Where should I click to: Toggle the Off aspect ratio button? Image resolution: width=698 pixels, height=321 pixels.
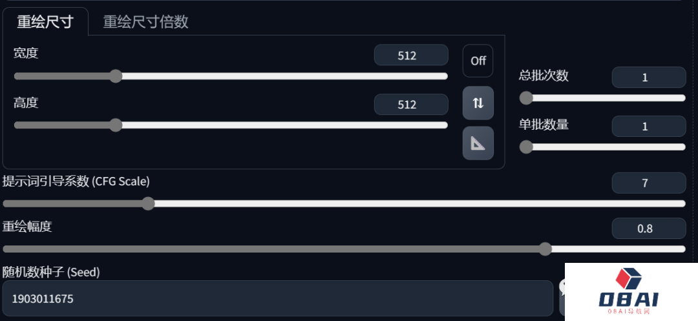pos(478,61)
